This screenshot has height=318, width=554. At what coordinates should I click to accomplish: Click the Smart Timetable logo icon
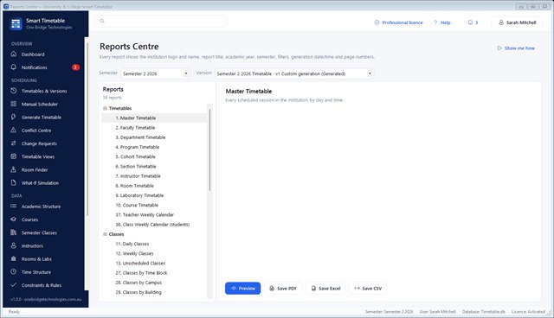pyautogui.click(x=16, y=23)
